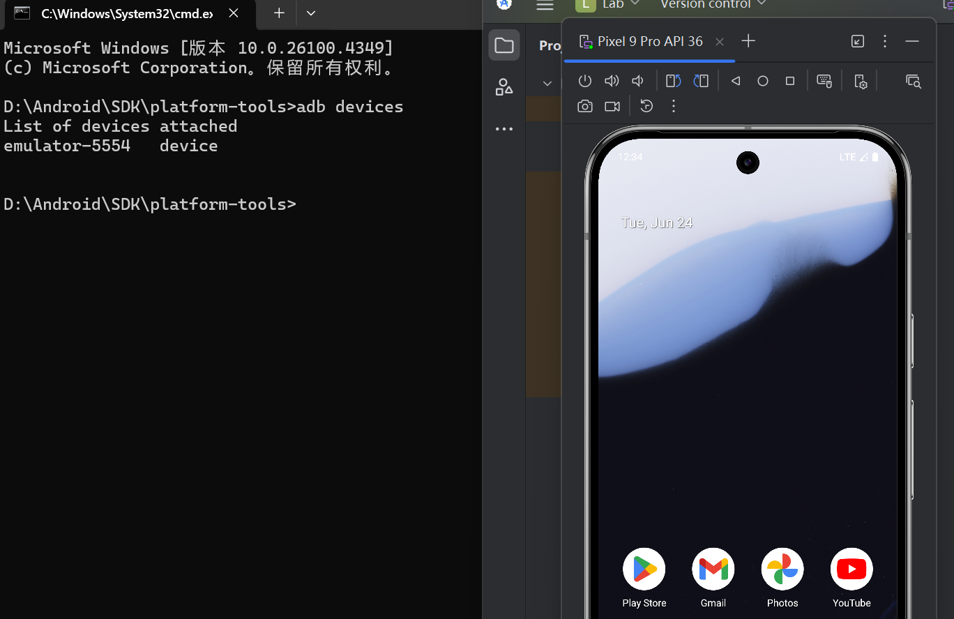Screen dimensions: 954x619
Task: Open the Play Store app on the emulator
Action: click(644, 570)
